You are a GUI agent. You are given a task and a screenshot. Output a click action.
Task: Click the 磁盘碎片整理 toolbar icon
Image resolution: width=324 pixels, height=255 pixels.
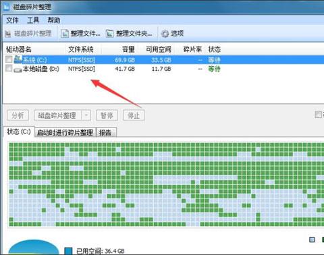point(8,34)
